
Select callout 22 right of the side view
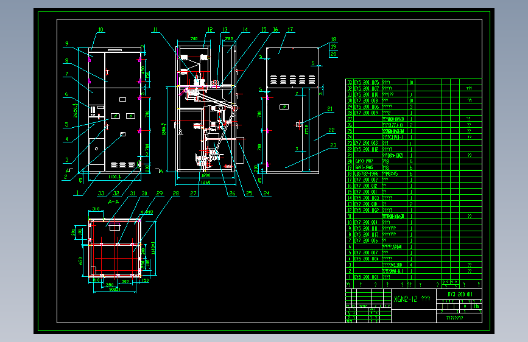point(332,130)
